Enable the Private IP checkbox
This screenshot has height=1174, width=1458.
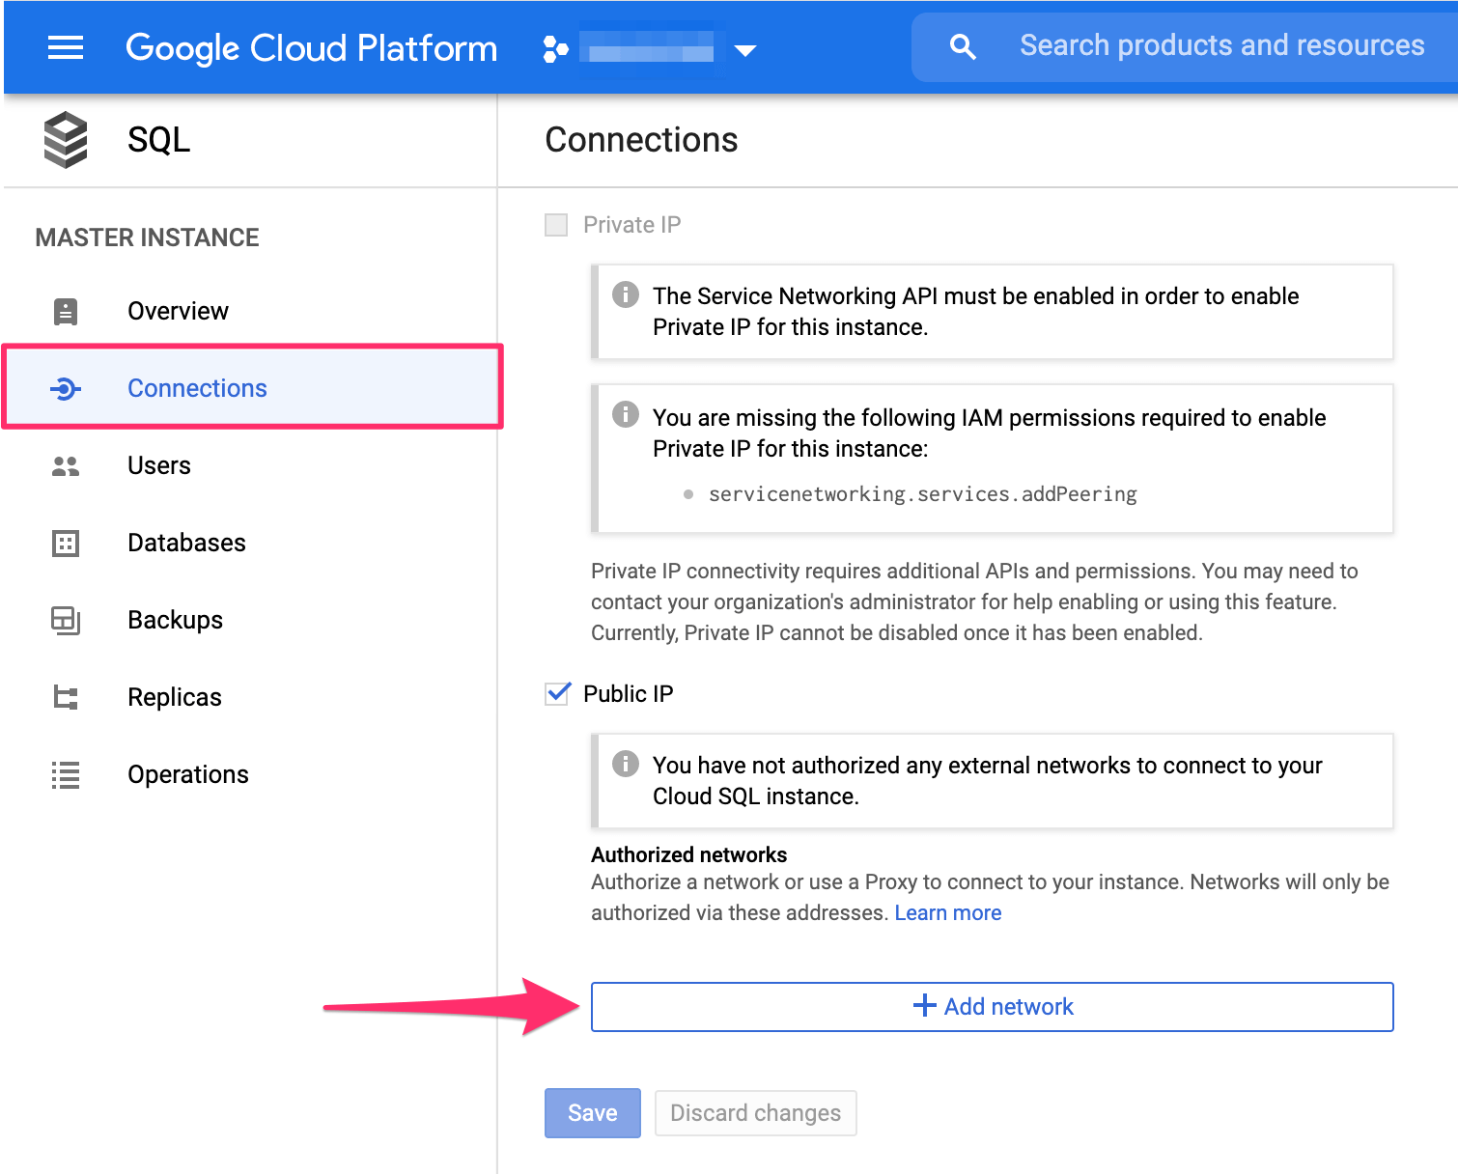pos(555,224)
